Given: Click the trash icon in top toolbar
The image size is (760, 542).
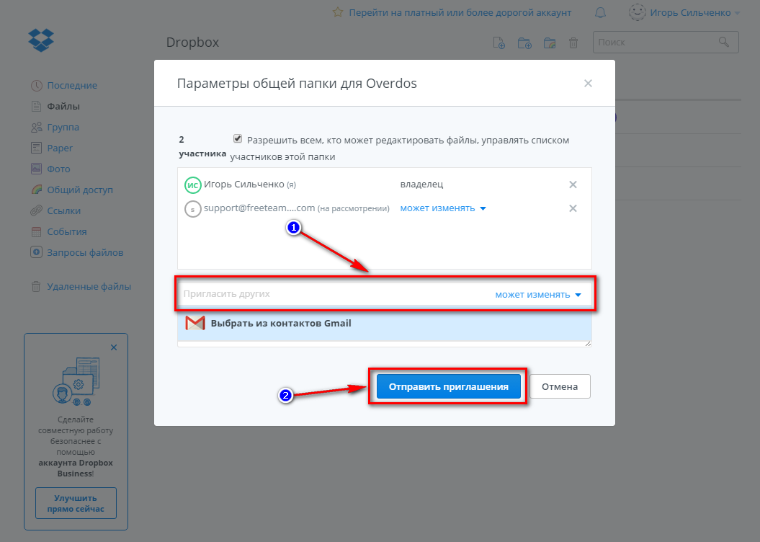Looking at the screenshot, I should (x=573, y=43).
